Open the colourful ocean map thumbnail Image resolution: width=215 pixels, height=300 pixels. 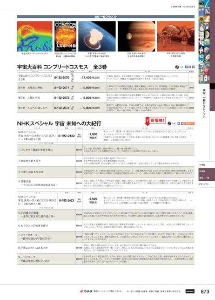click(x=34, y=36)
